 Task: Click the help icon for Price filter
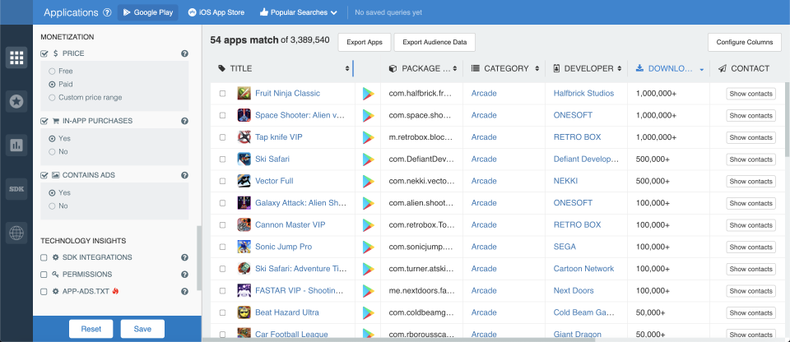point(184,53)
